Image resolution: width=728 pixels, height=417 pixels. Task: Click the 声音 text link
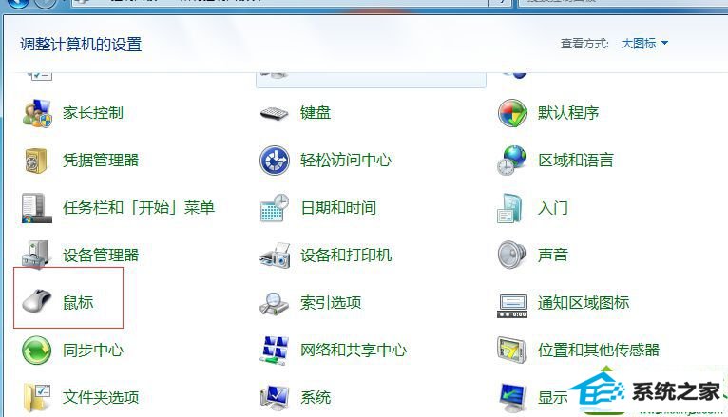point(553,256)
